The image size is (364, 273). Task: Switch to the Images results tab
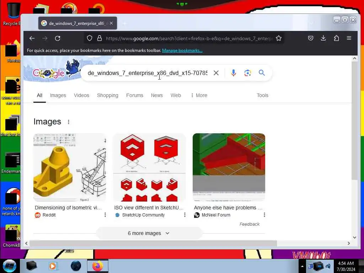point(58,95)
